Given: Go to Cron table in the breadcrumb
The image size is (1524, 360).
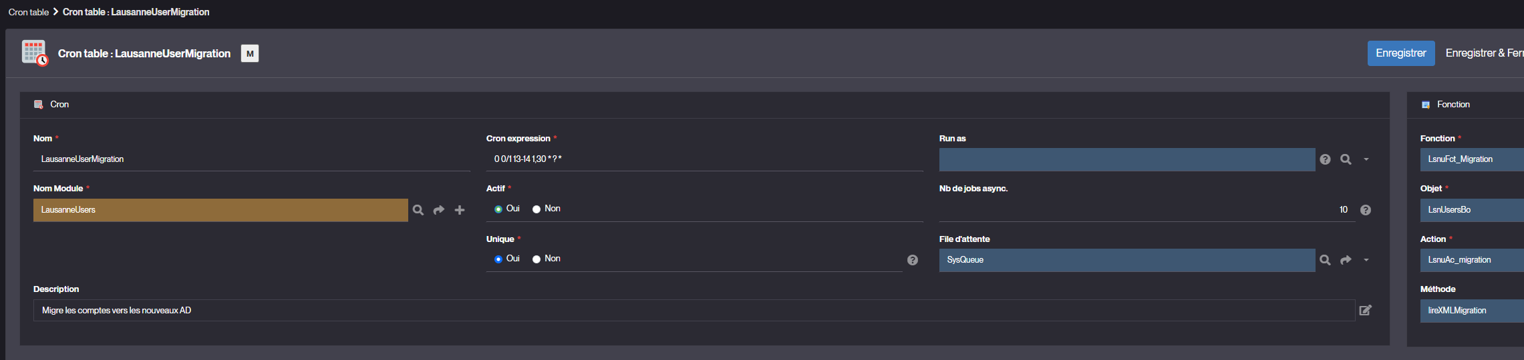Looking at the screenshot, I should [x=28, y=12].
